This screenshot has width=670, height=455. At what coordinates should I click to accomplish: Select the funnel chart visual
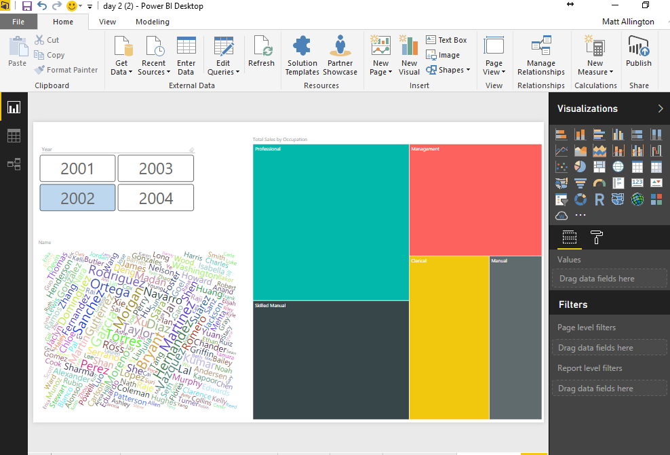[x=580, y=183]
